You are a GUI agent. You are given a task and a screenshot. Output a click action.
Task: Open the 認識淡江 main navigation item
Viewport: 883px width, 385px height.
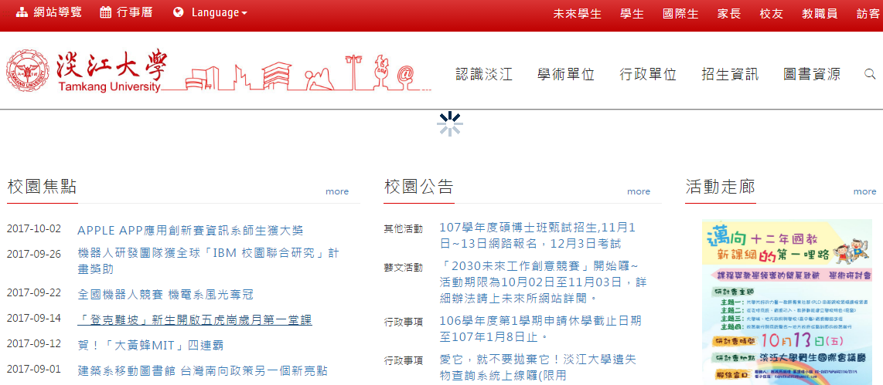tap(484, 74)
